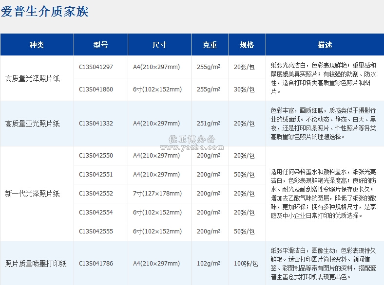Click model number C13S041332
Viewport: 384px width, 285px height.
(96, 124)
